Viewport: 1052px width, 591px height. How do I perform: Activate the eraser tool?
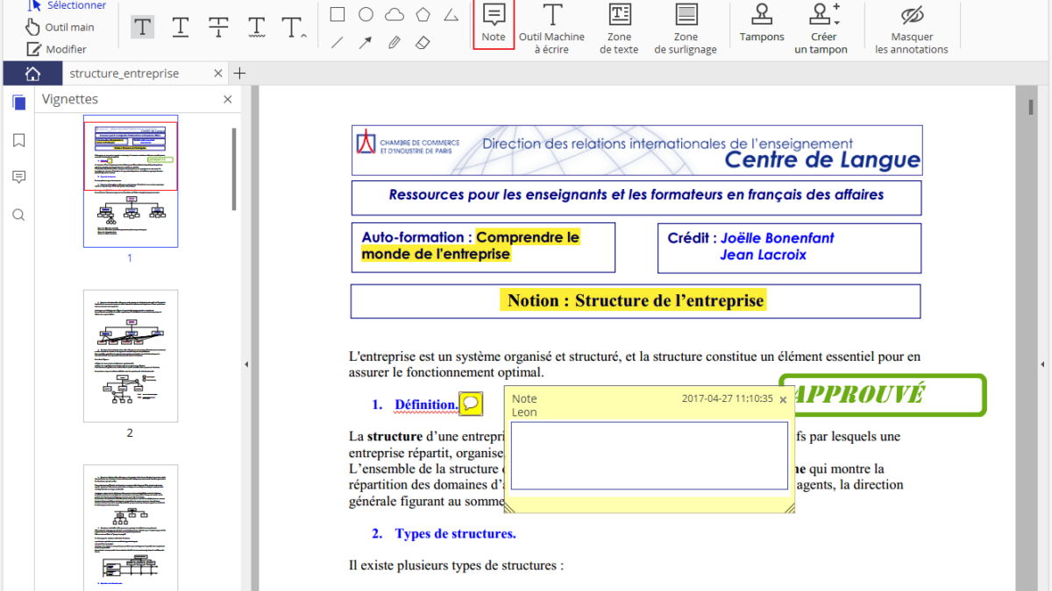click(423, 42)
